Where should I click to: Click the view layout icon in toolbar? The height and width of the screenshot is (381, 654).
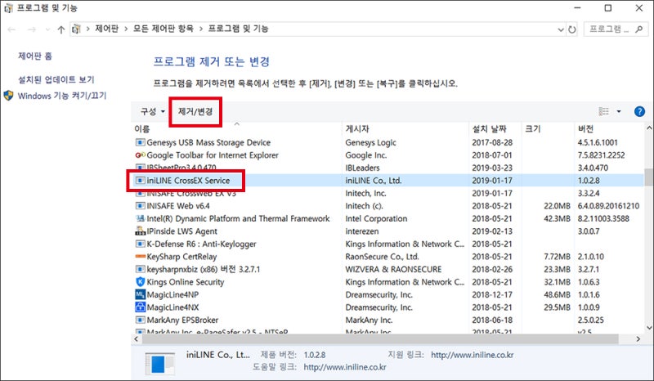[x=603, y=111]
